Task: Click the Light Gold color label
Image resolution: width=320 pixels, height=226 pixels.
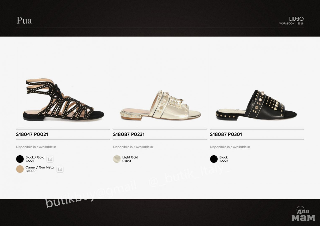Action: coord(130,157)
